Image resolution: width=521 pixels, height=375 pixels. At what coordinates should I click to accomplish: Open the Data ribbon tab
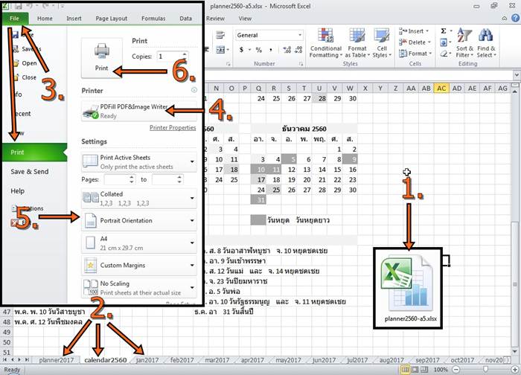point(186,19)
